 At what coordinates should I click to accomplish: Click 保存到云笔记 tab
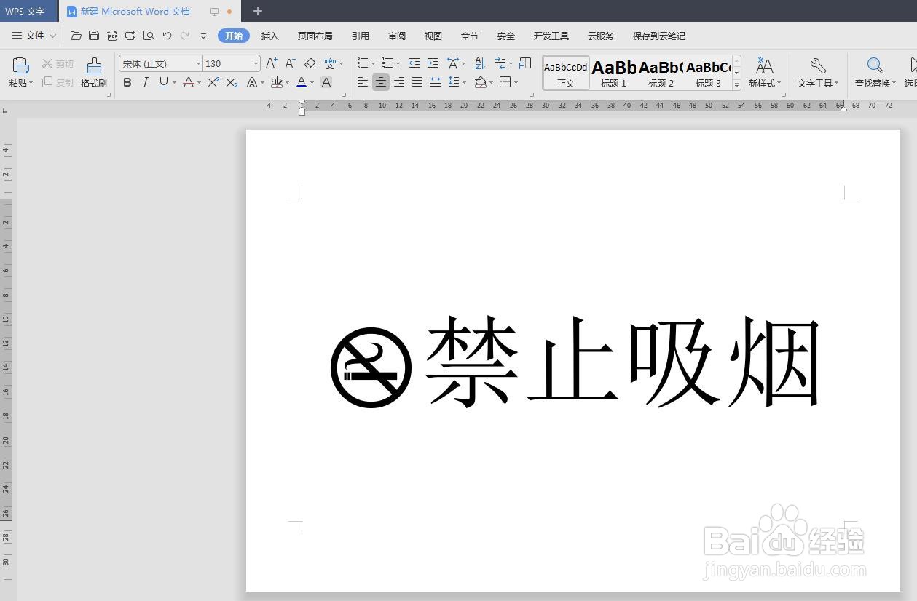tap(659, 36)
